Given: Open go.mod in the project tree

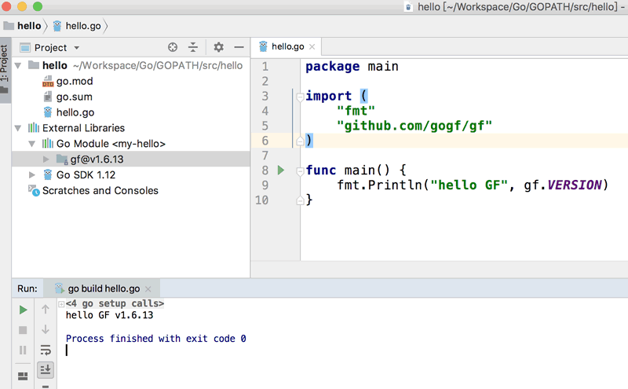Looking at the screenshot, I should pyautogui.click(x=74, y=81).
